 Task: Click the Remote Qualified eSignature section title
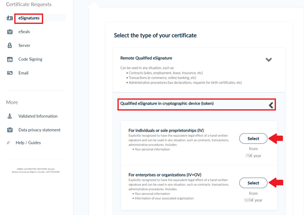[146, 58]
